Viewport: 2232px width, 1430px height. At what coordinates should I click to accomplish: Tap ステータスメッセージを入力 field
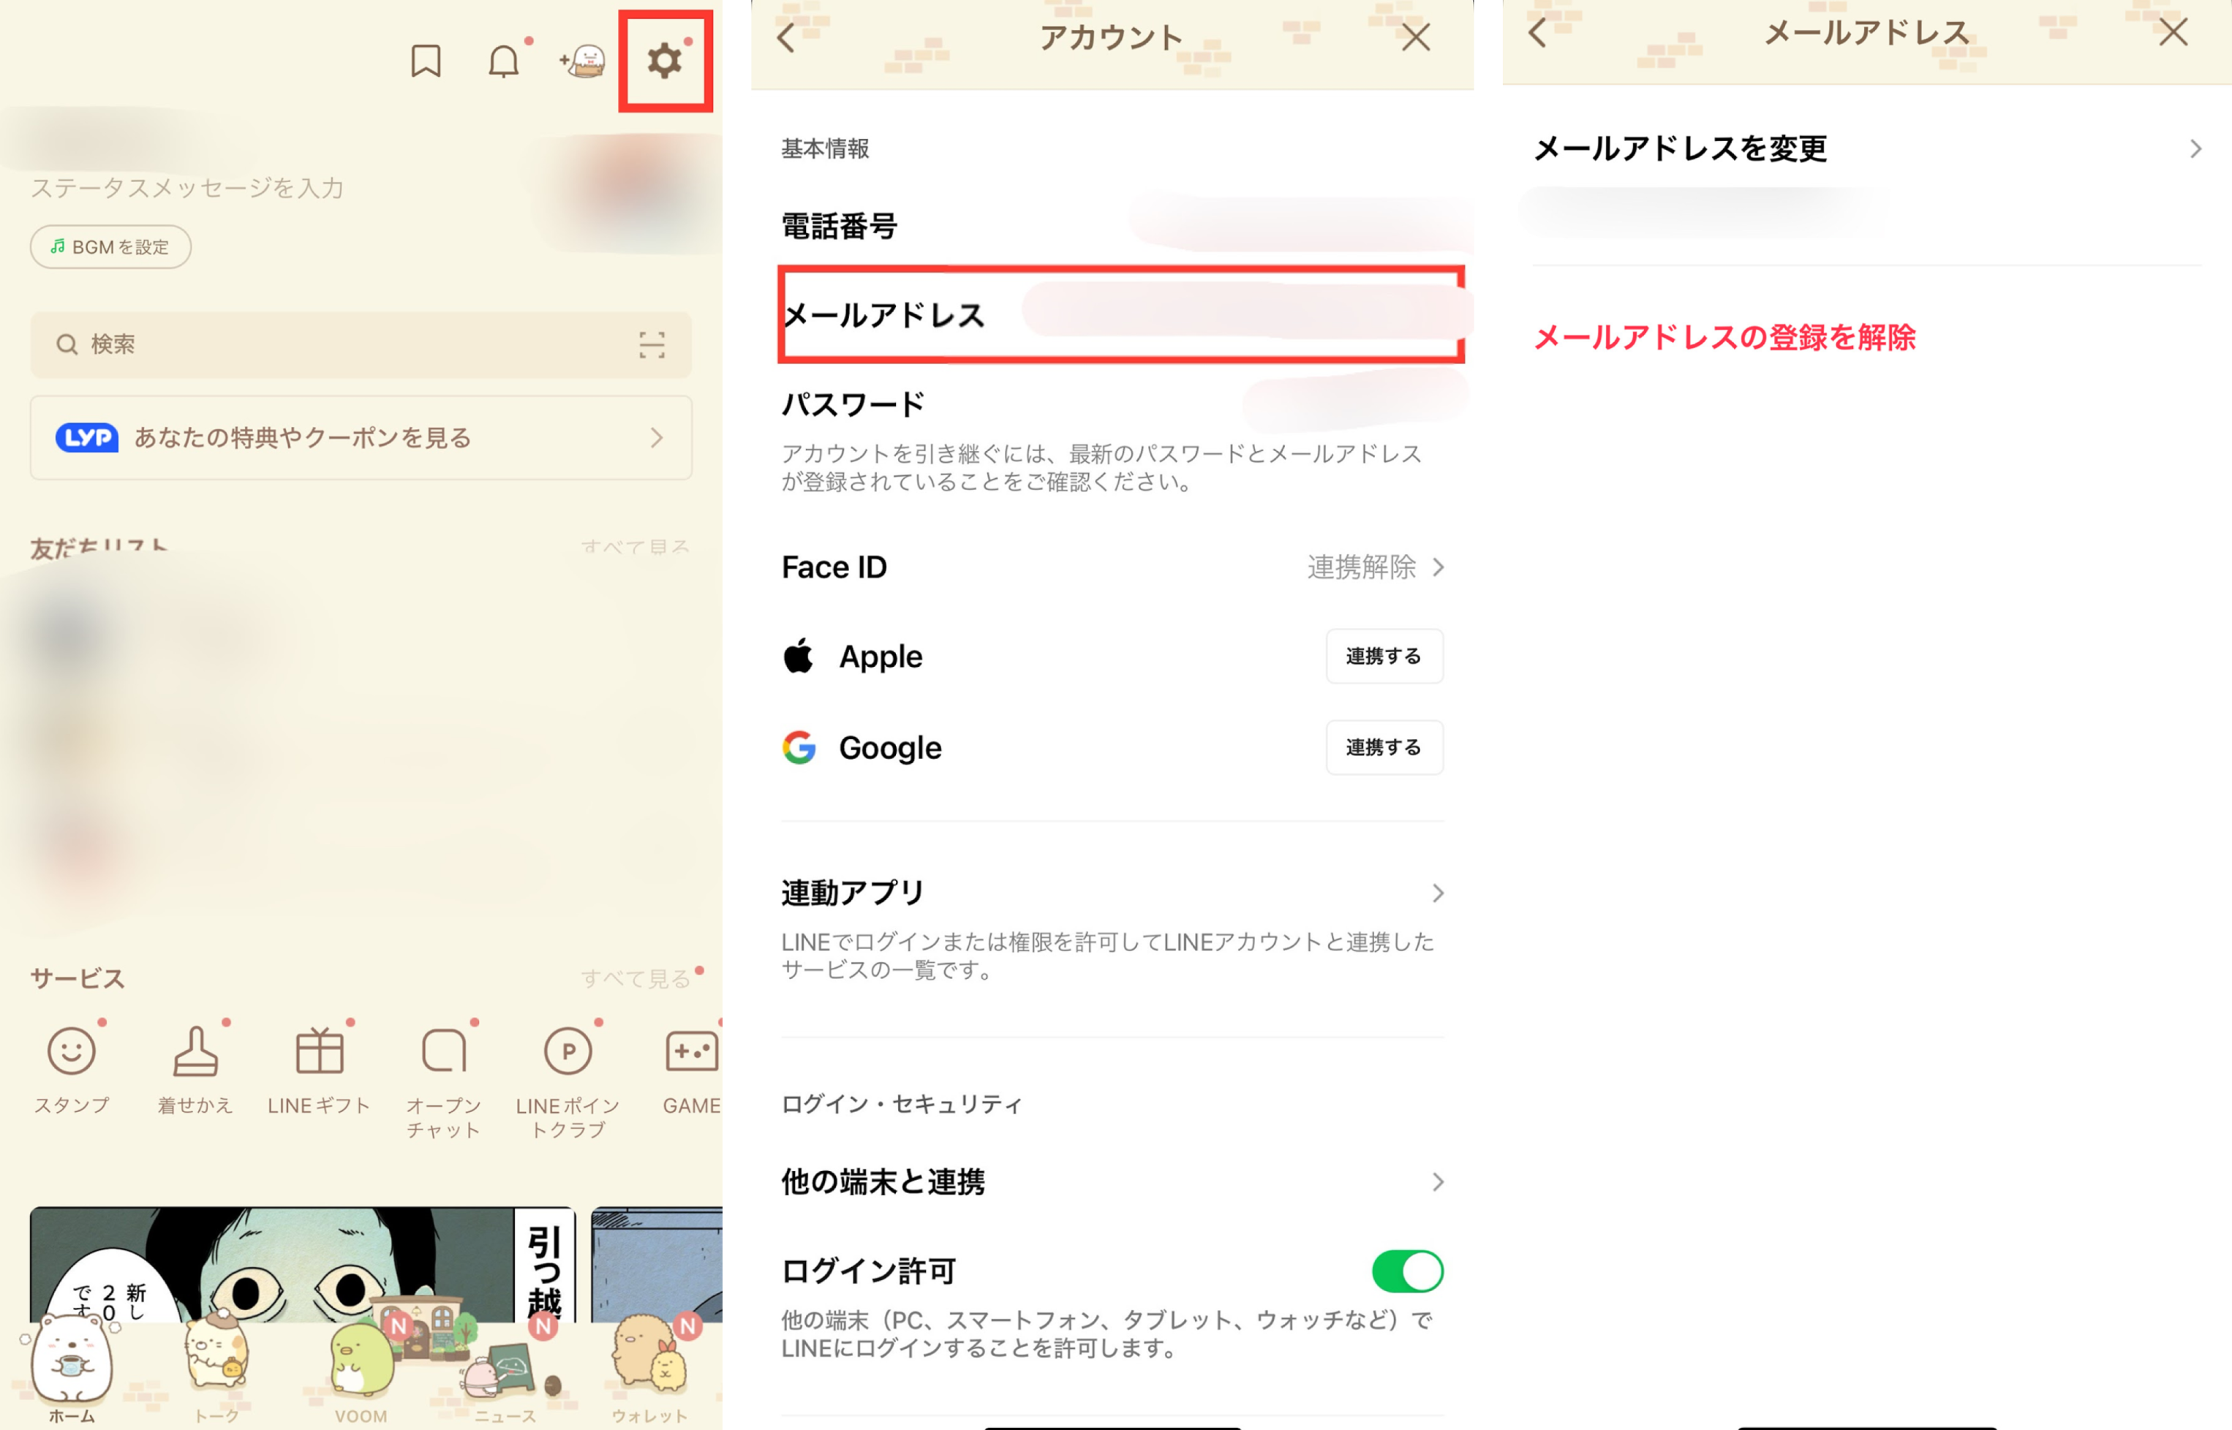click(x=188, y=189)
